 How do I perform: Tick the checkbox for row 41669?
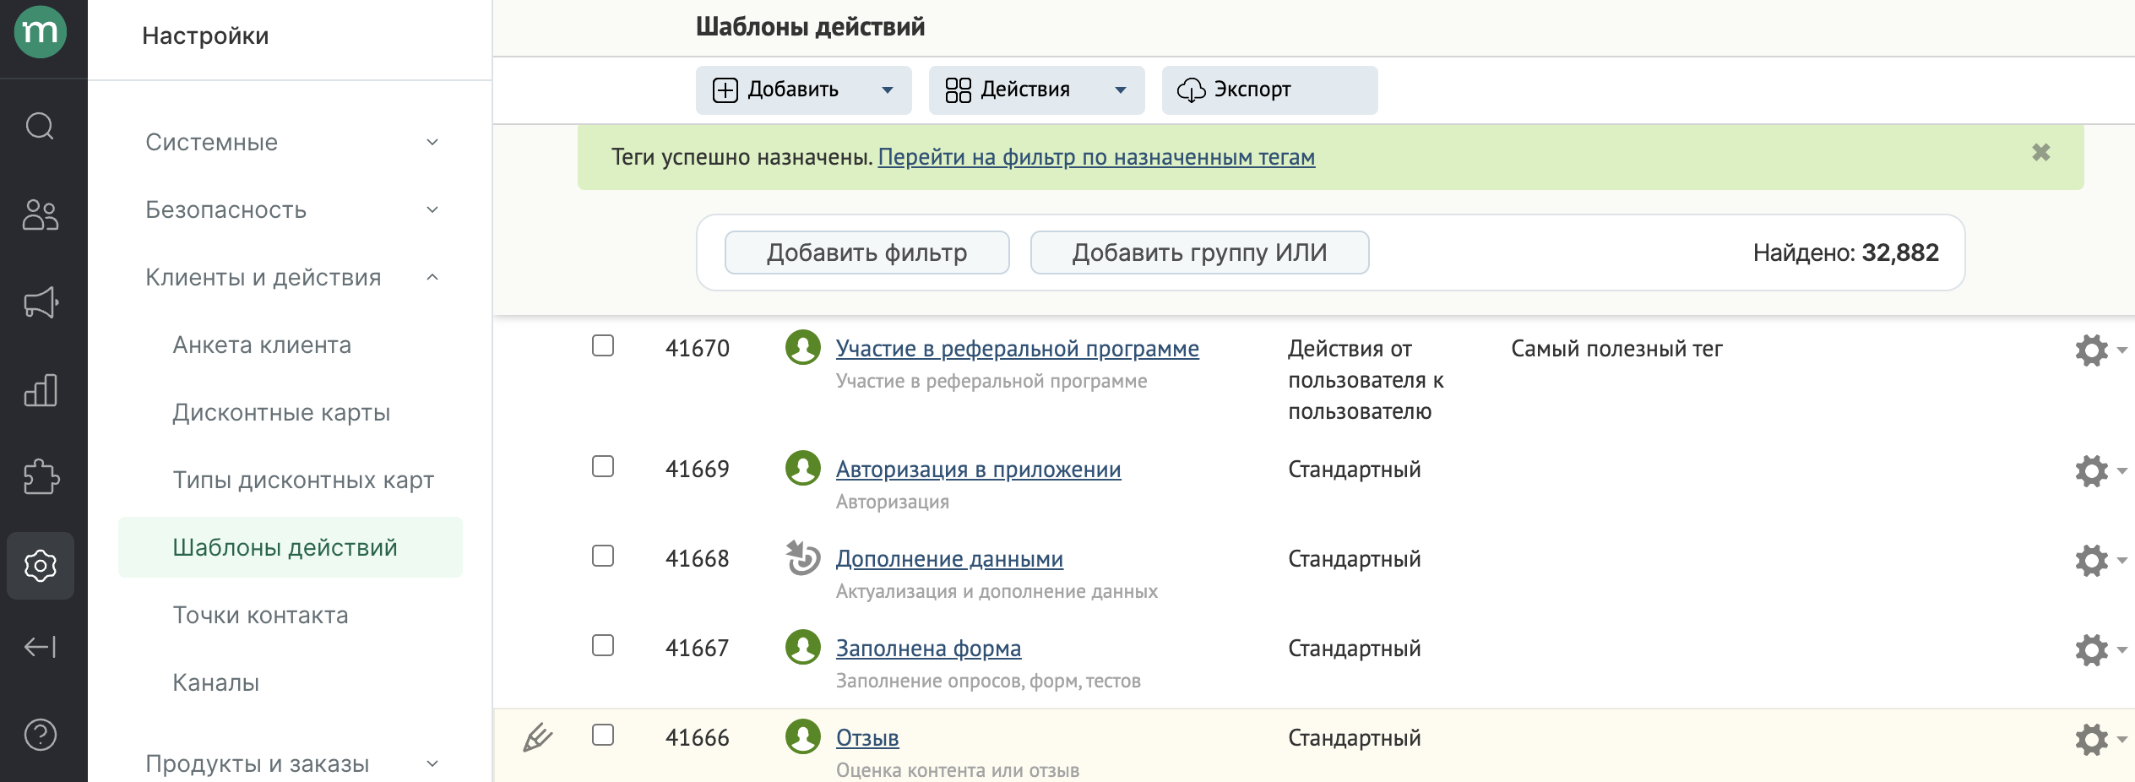(x=603, y=466)
